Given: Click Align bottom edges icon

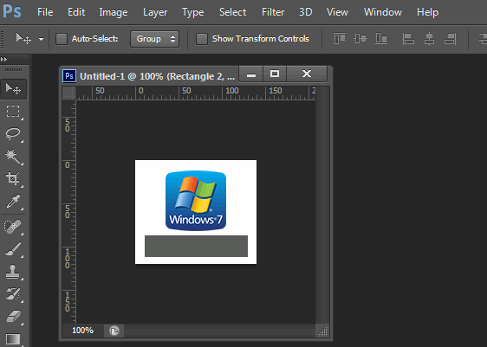Looking at the screenshot, I should (381, 39).
